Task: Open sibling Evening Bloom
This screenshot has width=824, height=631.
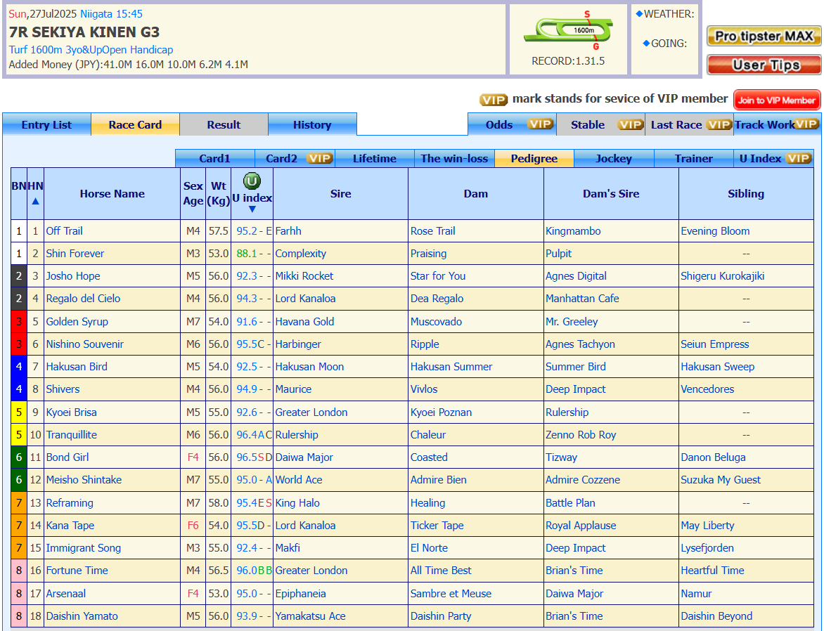Action: point(715,230)
